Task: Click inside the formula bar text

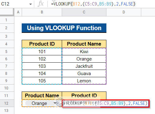Action: [x=93, y=4]
